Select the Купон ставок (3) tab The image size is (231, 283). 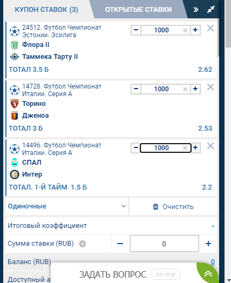point(46,10)
